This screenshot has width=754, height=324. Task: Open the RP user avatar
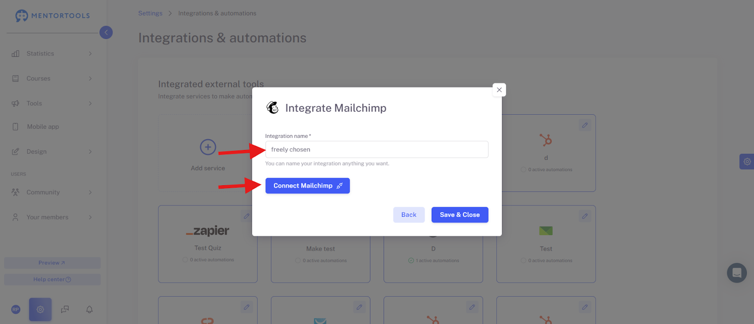pos(16,309)
